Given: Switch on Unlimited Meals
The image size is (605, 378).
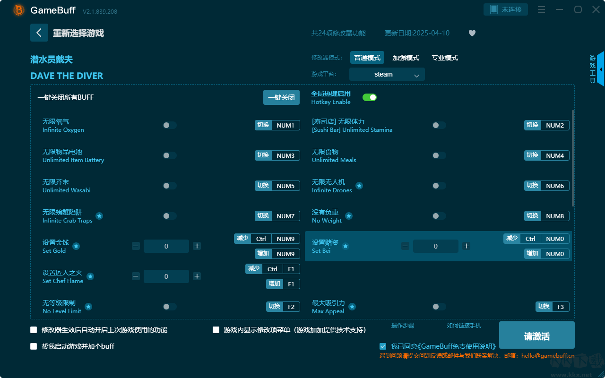Looking at the screenshot, I should (439, 155).
